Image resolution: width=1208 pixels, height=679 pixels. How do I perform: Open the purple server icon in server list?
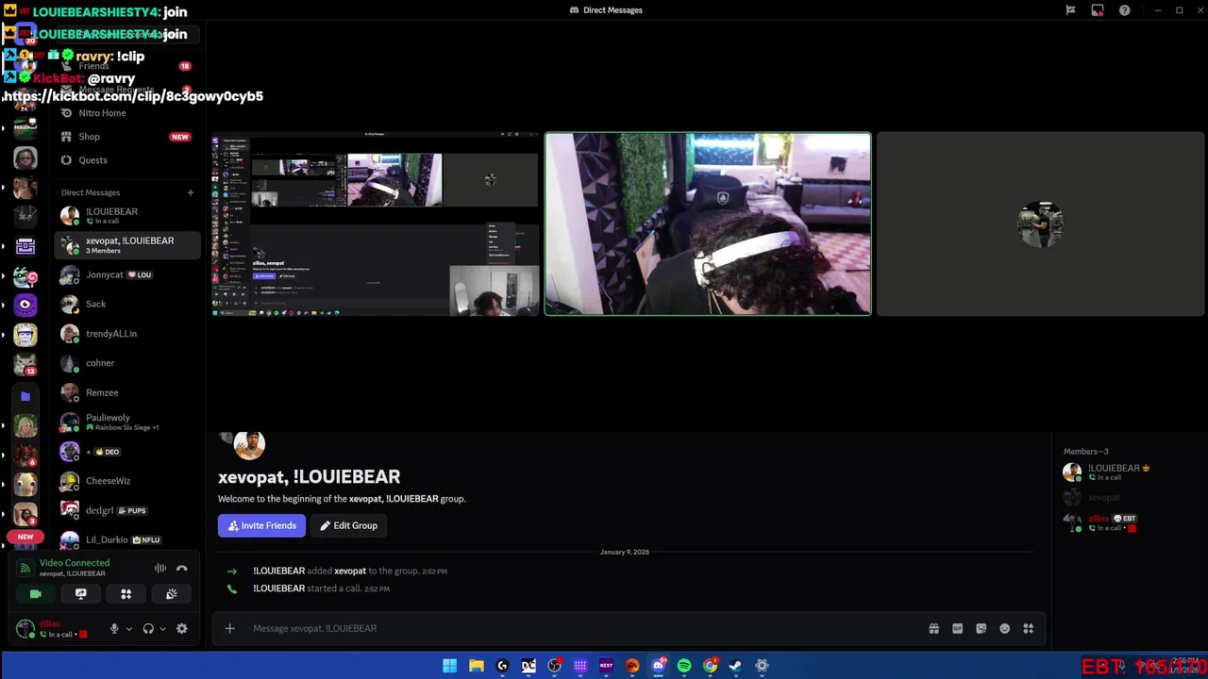click(x=25, y=306)
